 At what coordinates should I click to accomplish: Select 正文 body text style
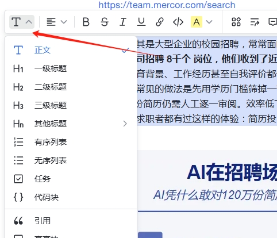point(71,50)
